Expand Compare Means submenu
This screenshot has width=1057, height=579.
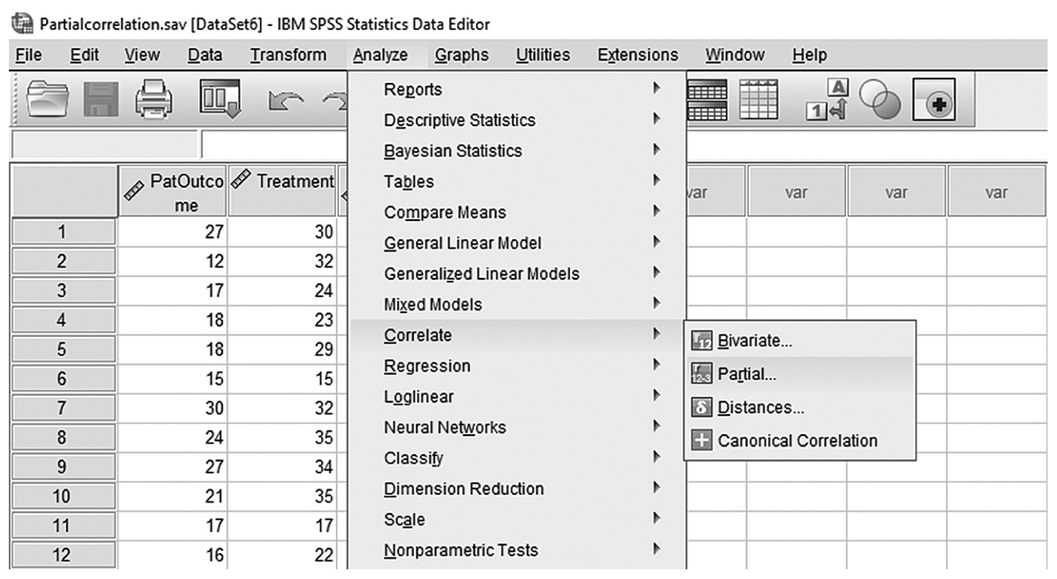(x=517, y=212)
